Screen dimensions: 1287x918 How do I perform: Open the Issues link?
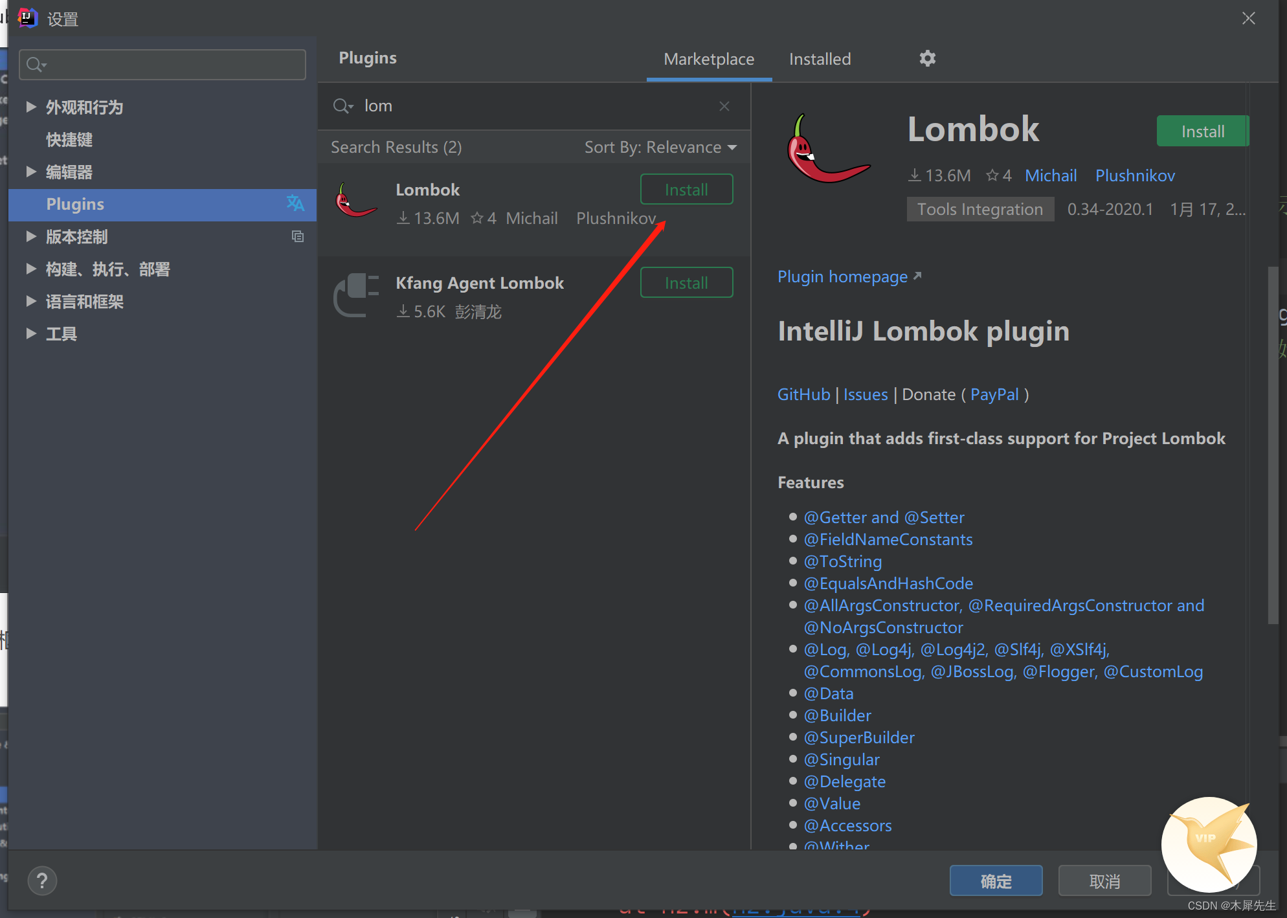866,394
